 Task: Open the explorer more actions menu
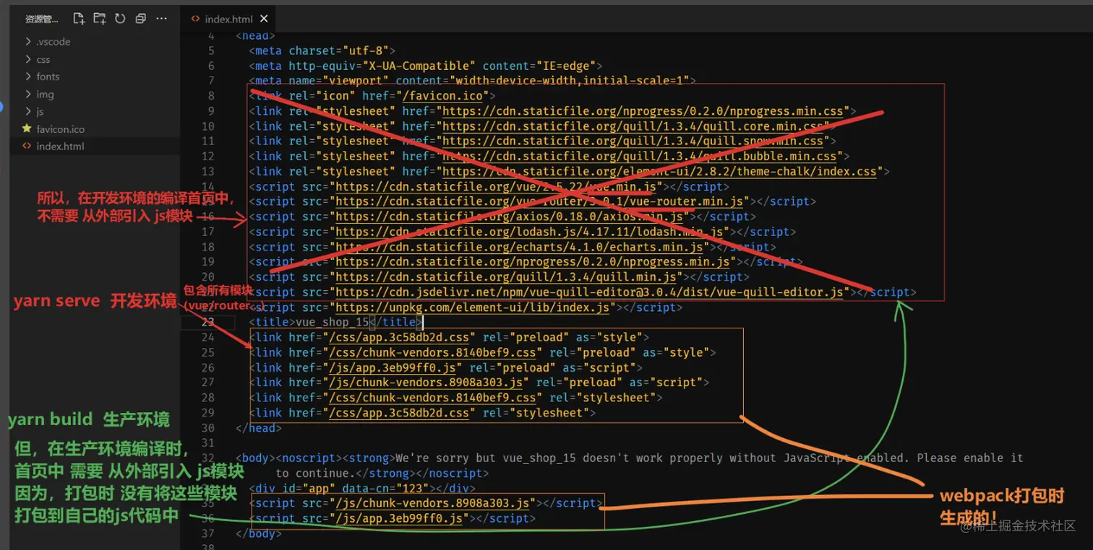(x=162, y=19)
